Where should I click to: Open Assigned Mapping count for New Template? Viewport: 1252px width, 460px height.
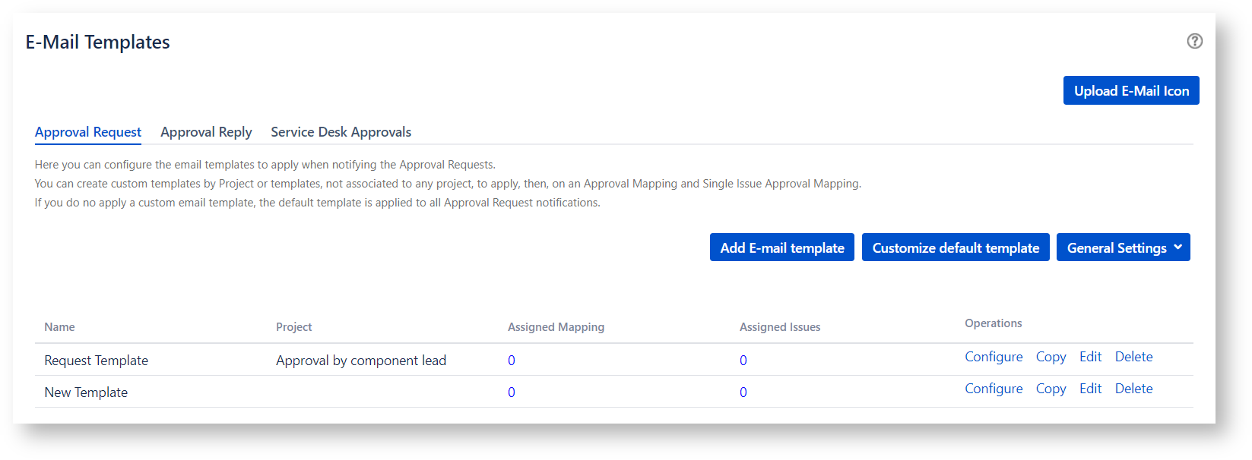512,392
